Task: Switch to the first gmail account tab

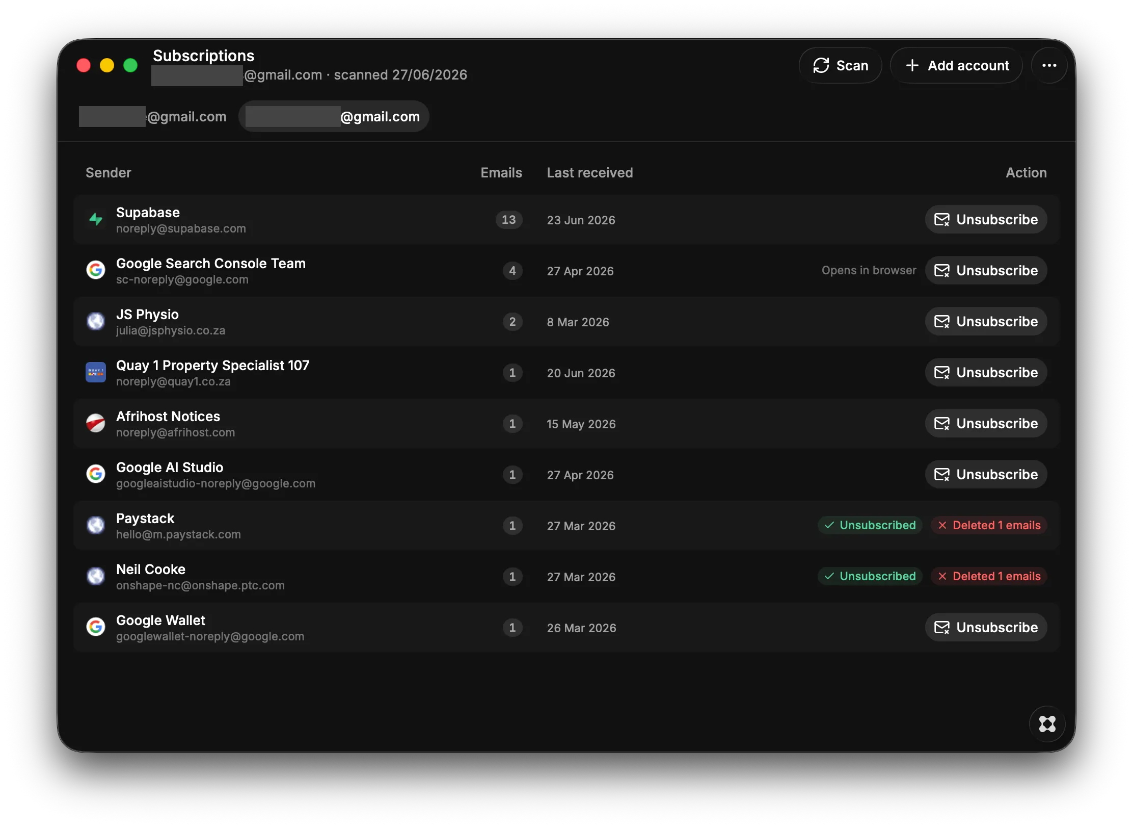Action: click(x=153, y=117)
